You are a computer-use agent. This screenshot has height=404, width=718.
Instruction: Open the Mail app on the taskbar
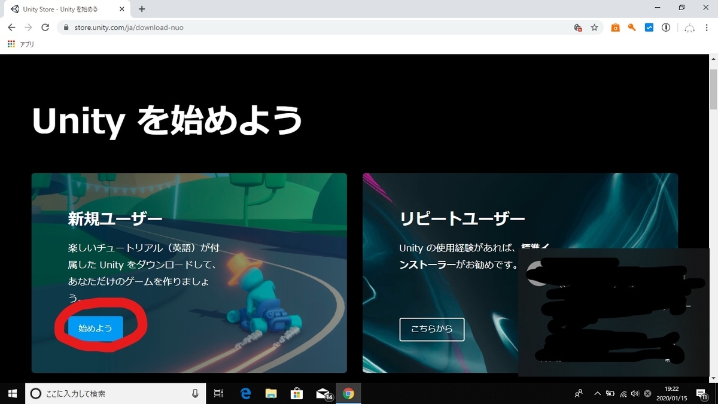pos(323,393)
